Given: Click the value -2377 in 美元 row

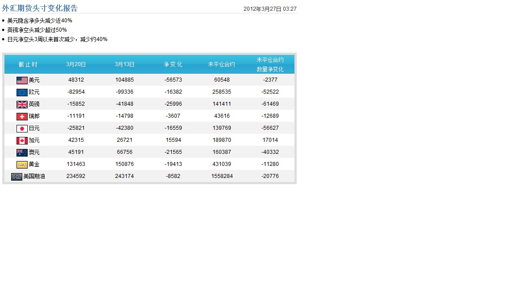Looking at the screenshot, I should (x=270, y=80).
